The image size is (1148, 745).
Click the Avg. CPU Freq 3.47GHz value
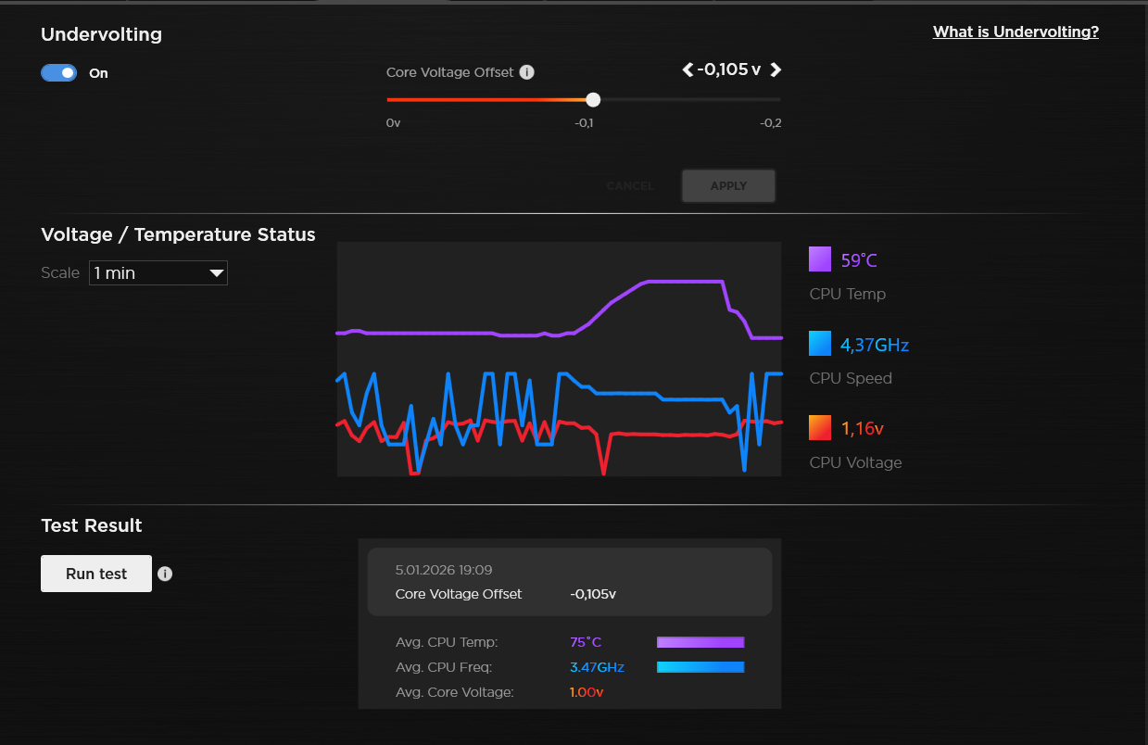[598, 667]
